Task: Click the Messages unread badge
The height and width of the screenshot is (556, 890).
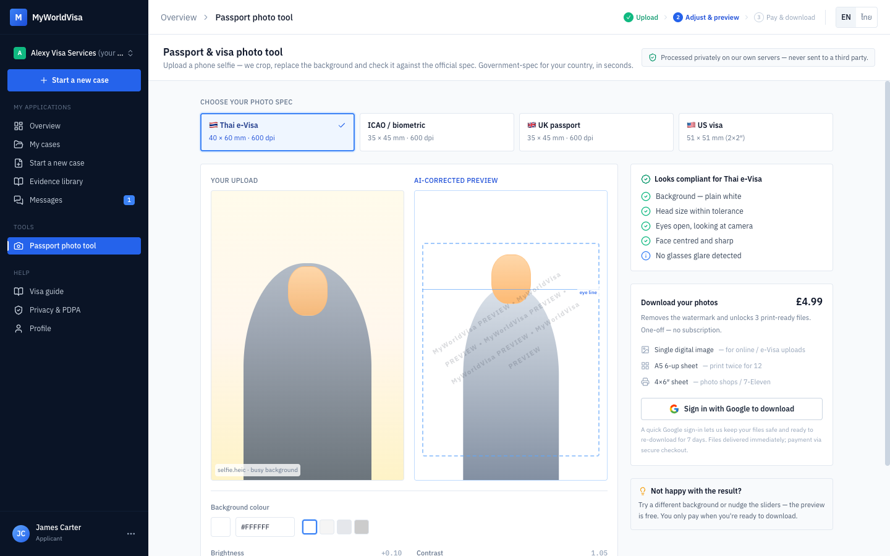Action: coord(129,200)
